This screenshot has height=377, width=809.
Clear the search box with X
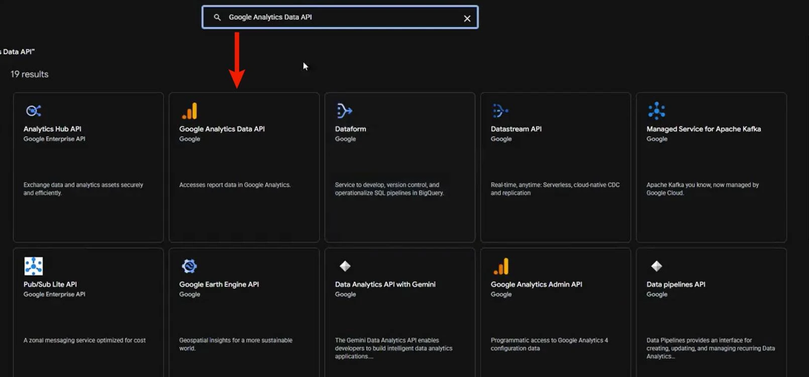[x=467, y=19]
